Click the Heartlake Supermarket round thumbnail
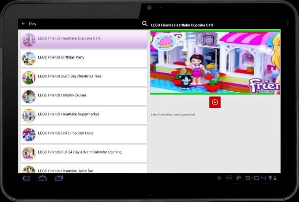 pyautogui.click(x=29, y=115)
